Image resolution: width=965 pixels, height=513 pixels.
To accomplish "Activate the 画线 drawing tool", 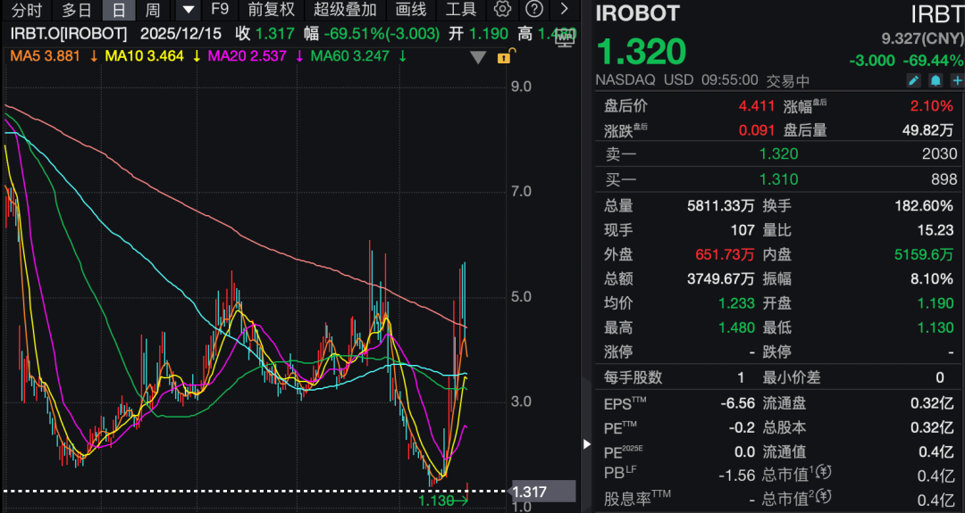I will [x=410, y=9].
